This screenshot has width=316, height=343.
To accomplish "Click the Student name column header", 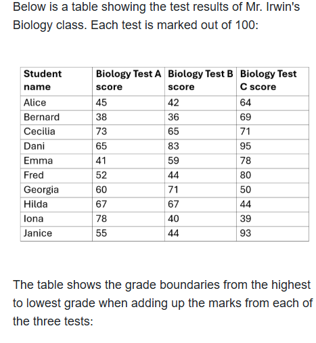I will pos(56,81).
